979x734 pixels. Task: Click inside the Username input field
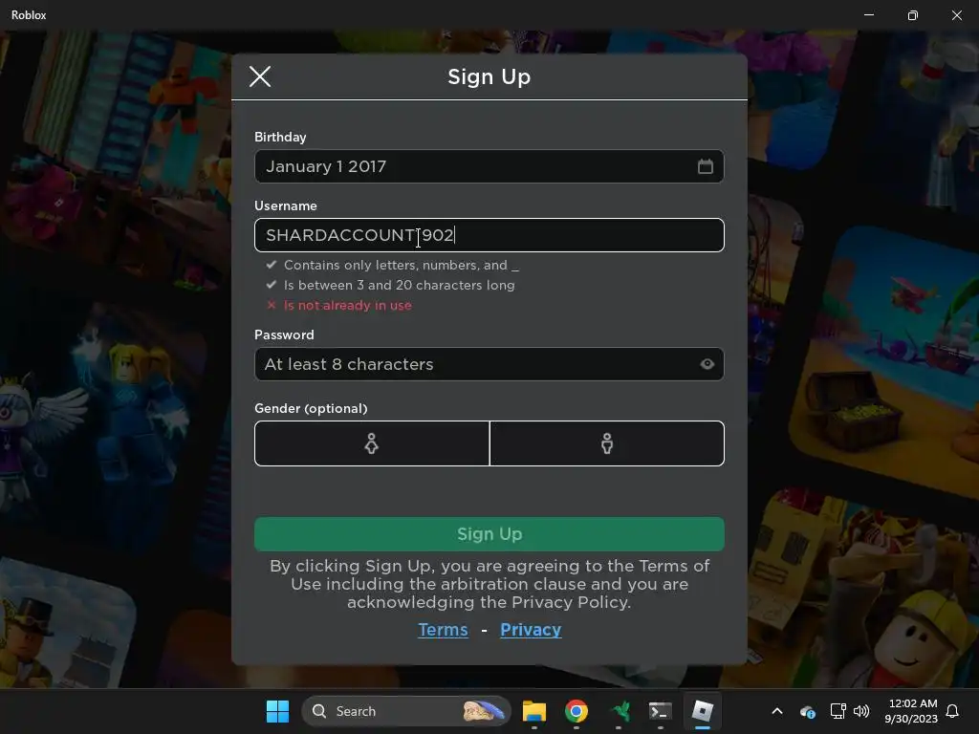[489, 235]
